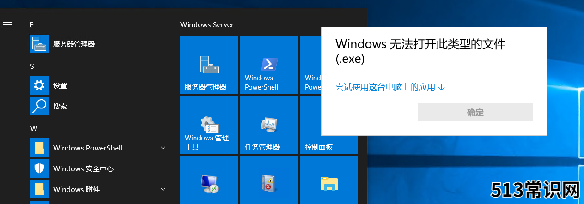This screenshot has width=584, height=204.
Task: Open the Start menu hamburger navigation
Action: [7, 24]
